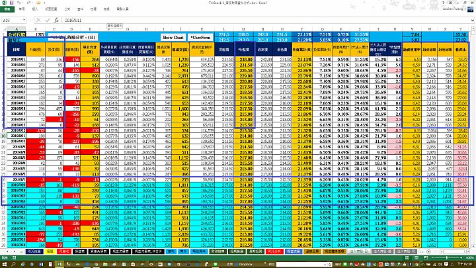The image size is (476, 268).
Task: Expand the formula bar with chevron
Action: pos(472,20)
